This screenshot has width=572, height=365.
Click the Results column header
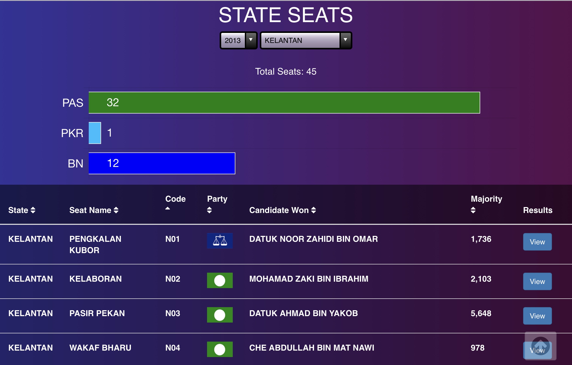pos(538,210)
